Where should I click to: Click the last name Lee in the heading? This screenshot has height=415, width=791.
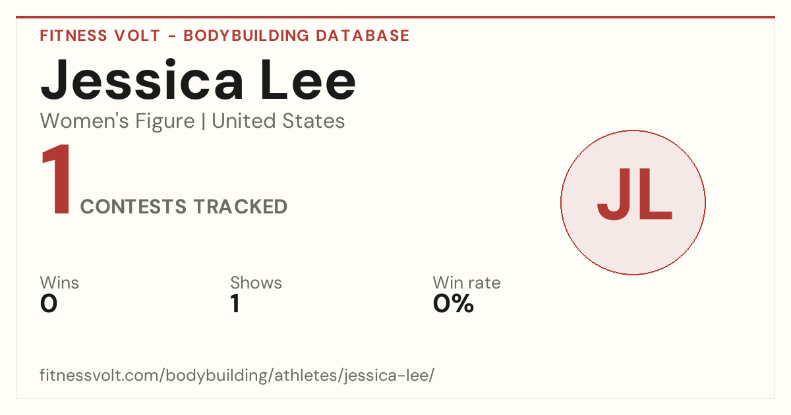point(308,80)
